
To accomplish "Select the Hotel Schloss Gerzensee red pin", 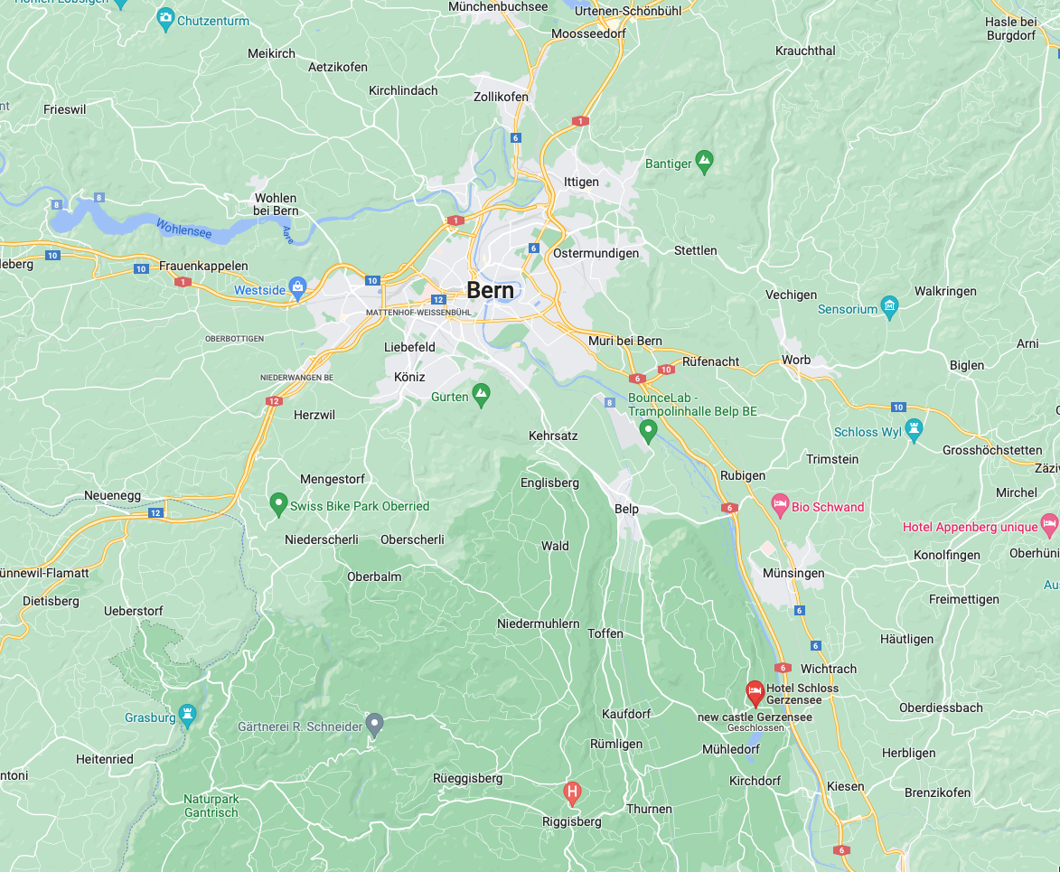I will click(x=755, y=694).
